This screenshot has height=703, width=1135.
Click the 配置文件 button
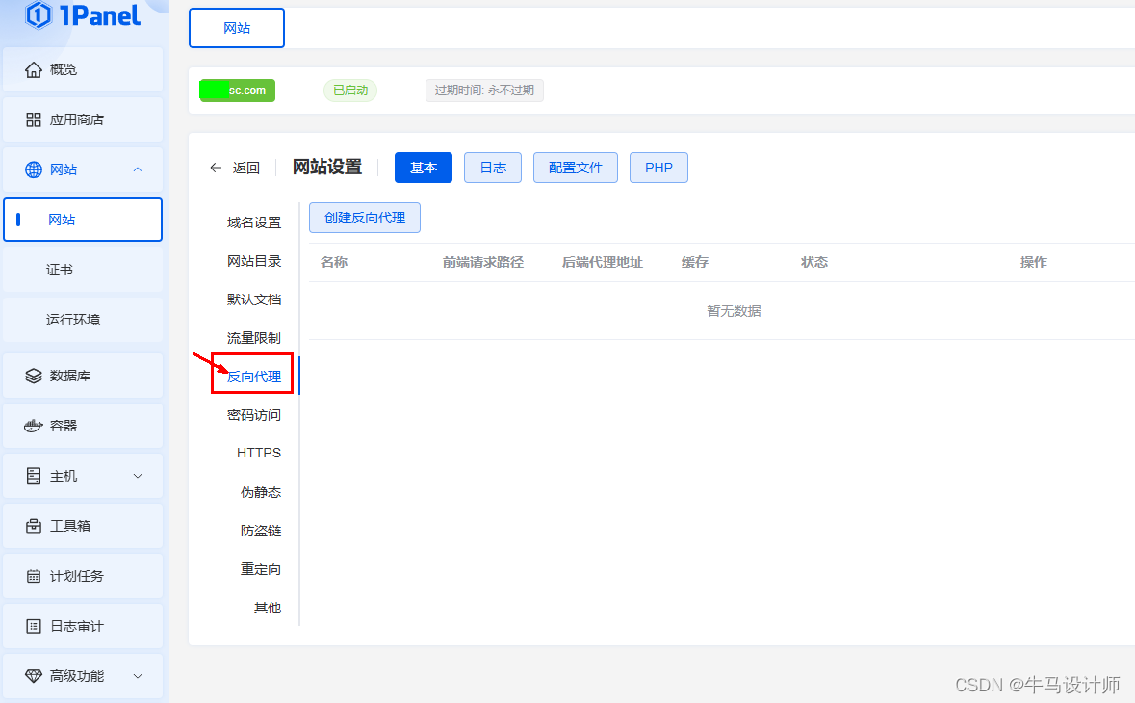[x=575, y=167]
